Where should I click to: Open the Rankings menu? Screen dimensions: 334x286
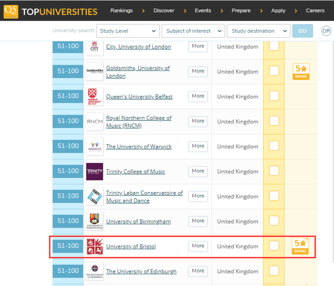point(121,11)
